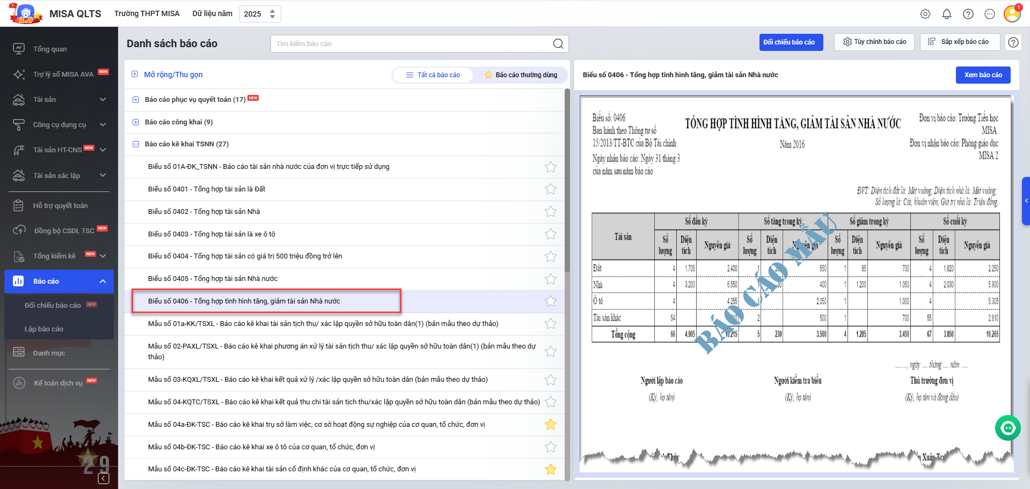Screen dimensions: 1030x489
Task: Focus the Tìm kiếm báo cáo search field
Action: point(411,44)
